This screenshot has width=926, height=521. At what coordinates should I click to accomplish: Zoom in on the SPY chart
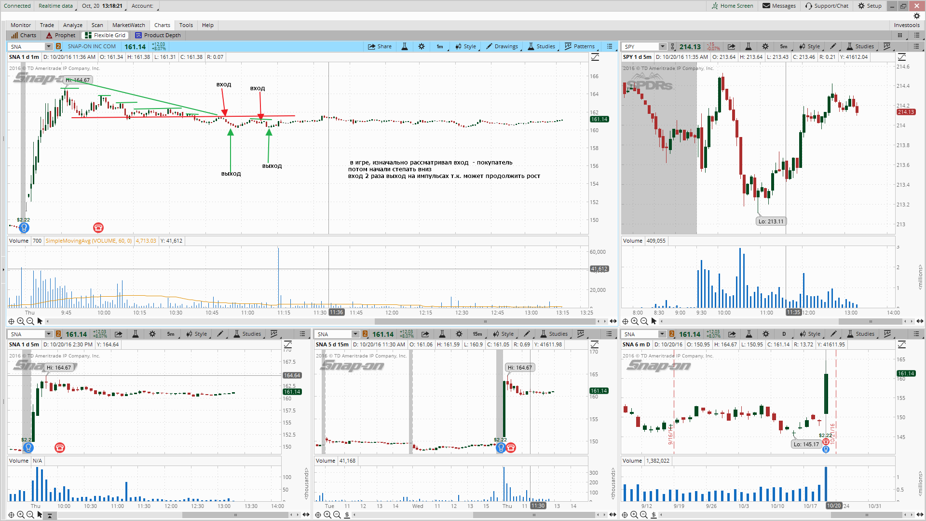pos(635,321)
